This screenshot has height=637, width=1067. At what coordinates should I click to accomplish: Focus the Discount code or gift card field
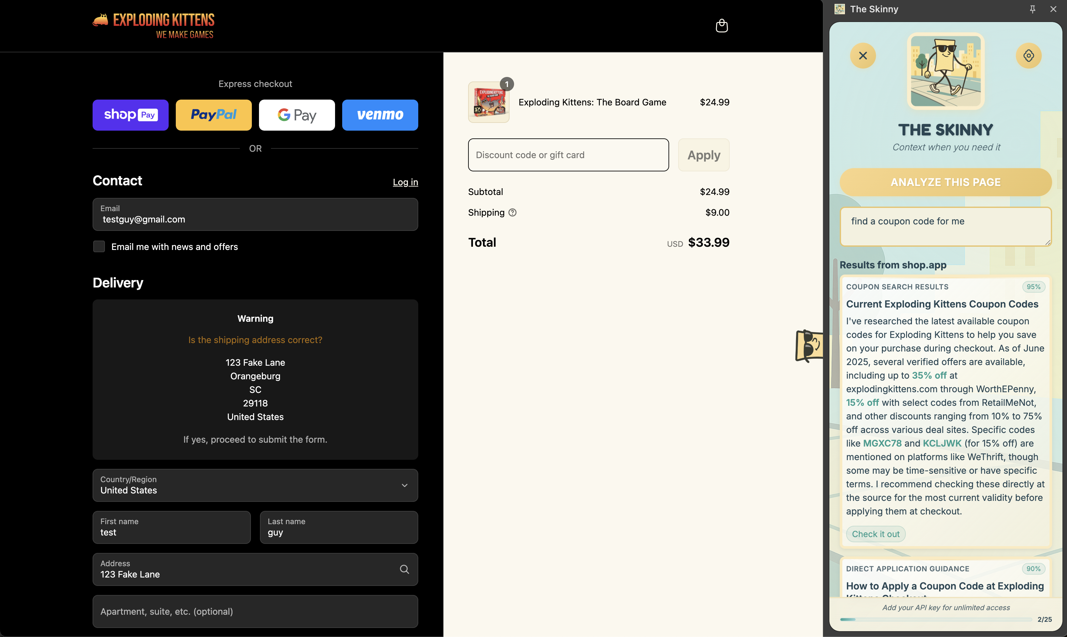[568, 155]
